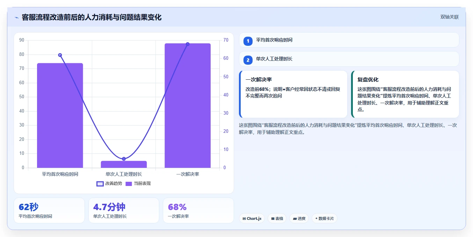Click the icon inside the Chart.js tag
Viewport: 473px width, 237px height.
click(244, 218)
